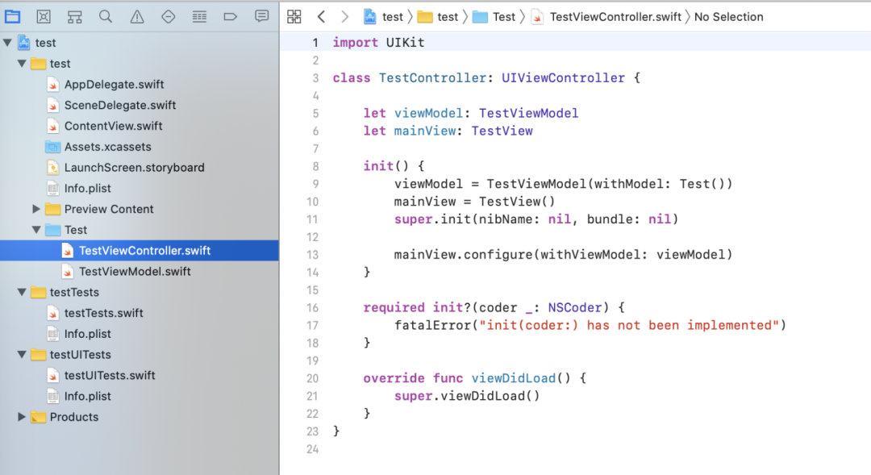The width and height of the screenshot is (871, 475).
Task: Open the Find navigator magnifier
Action: tap(106, 17)
